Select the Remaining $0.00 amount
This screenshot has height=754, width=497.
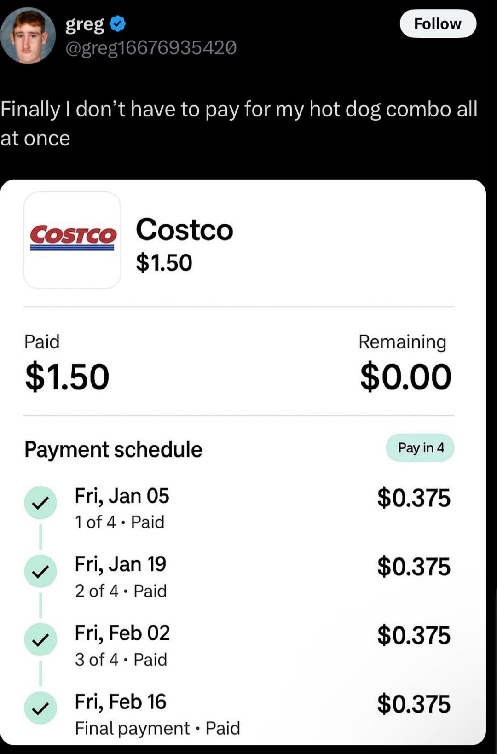(405, 377)
